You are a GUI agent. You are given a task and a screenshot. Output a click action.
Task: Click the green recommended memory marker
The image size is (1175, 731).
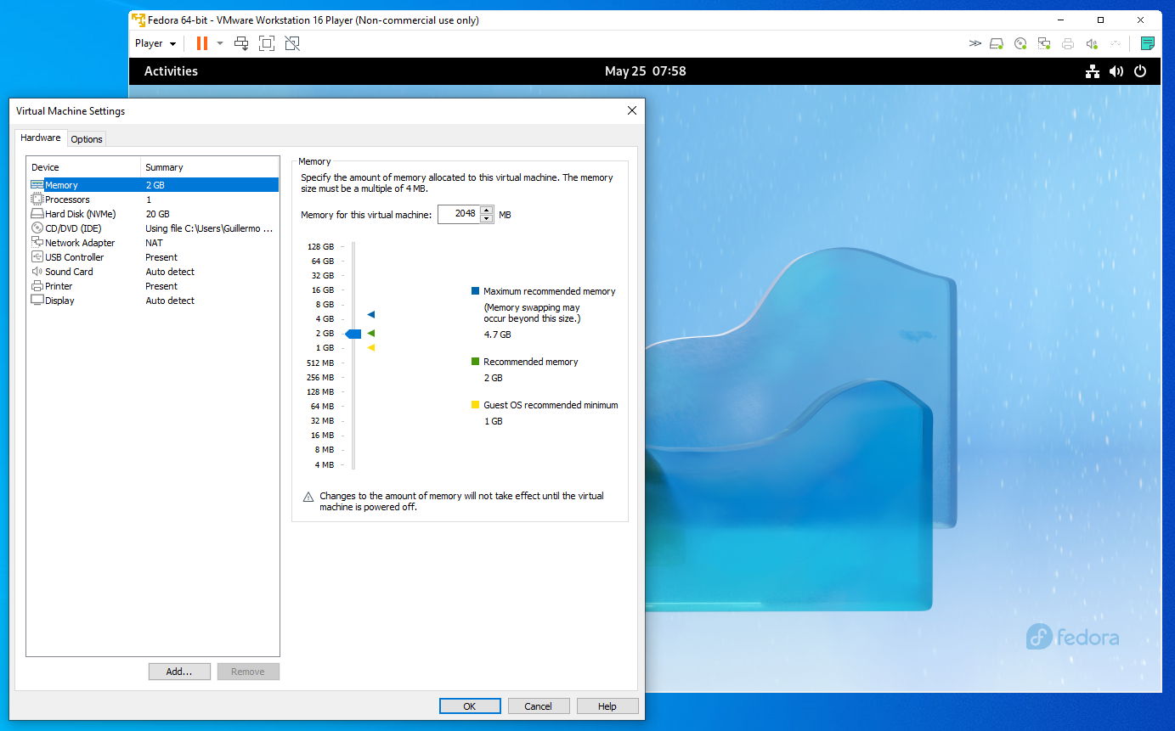point(371,334)
